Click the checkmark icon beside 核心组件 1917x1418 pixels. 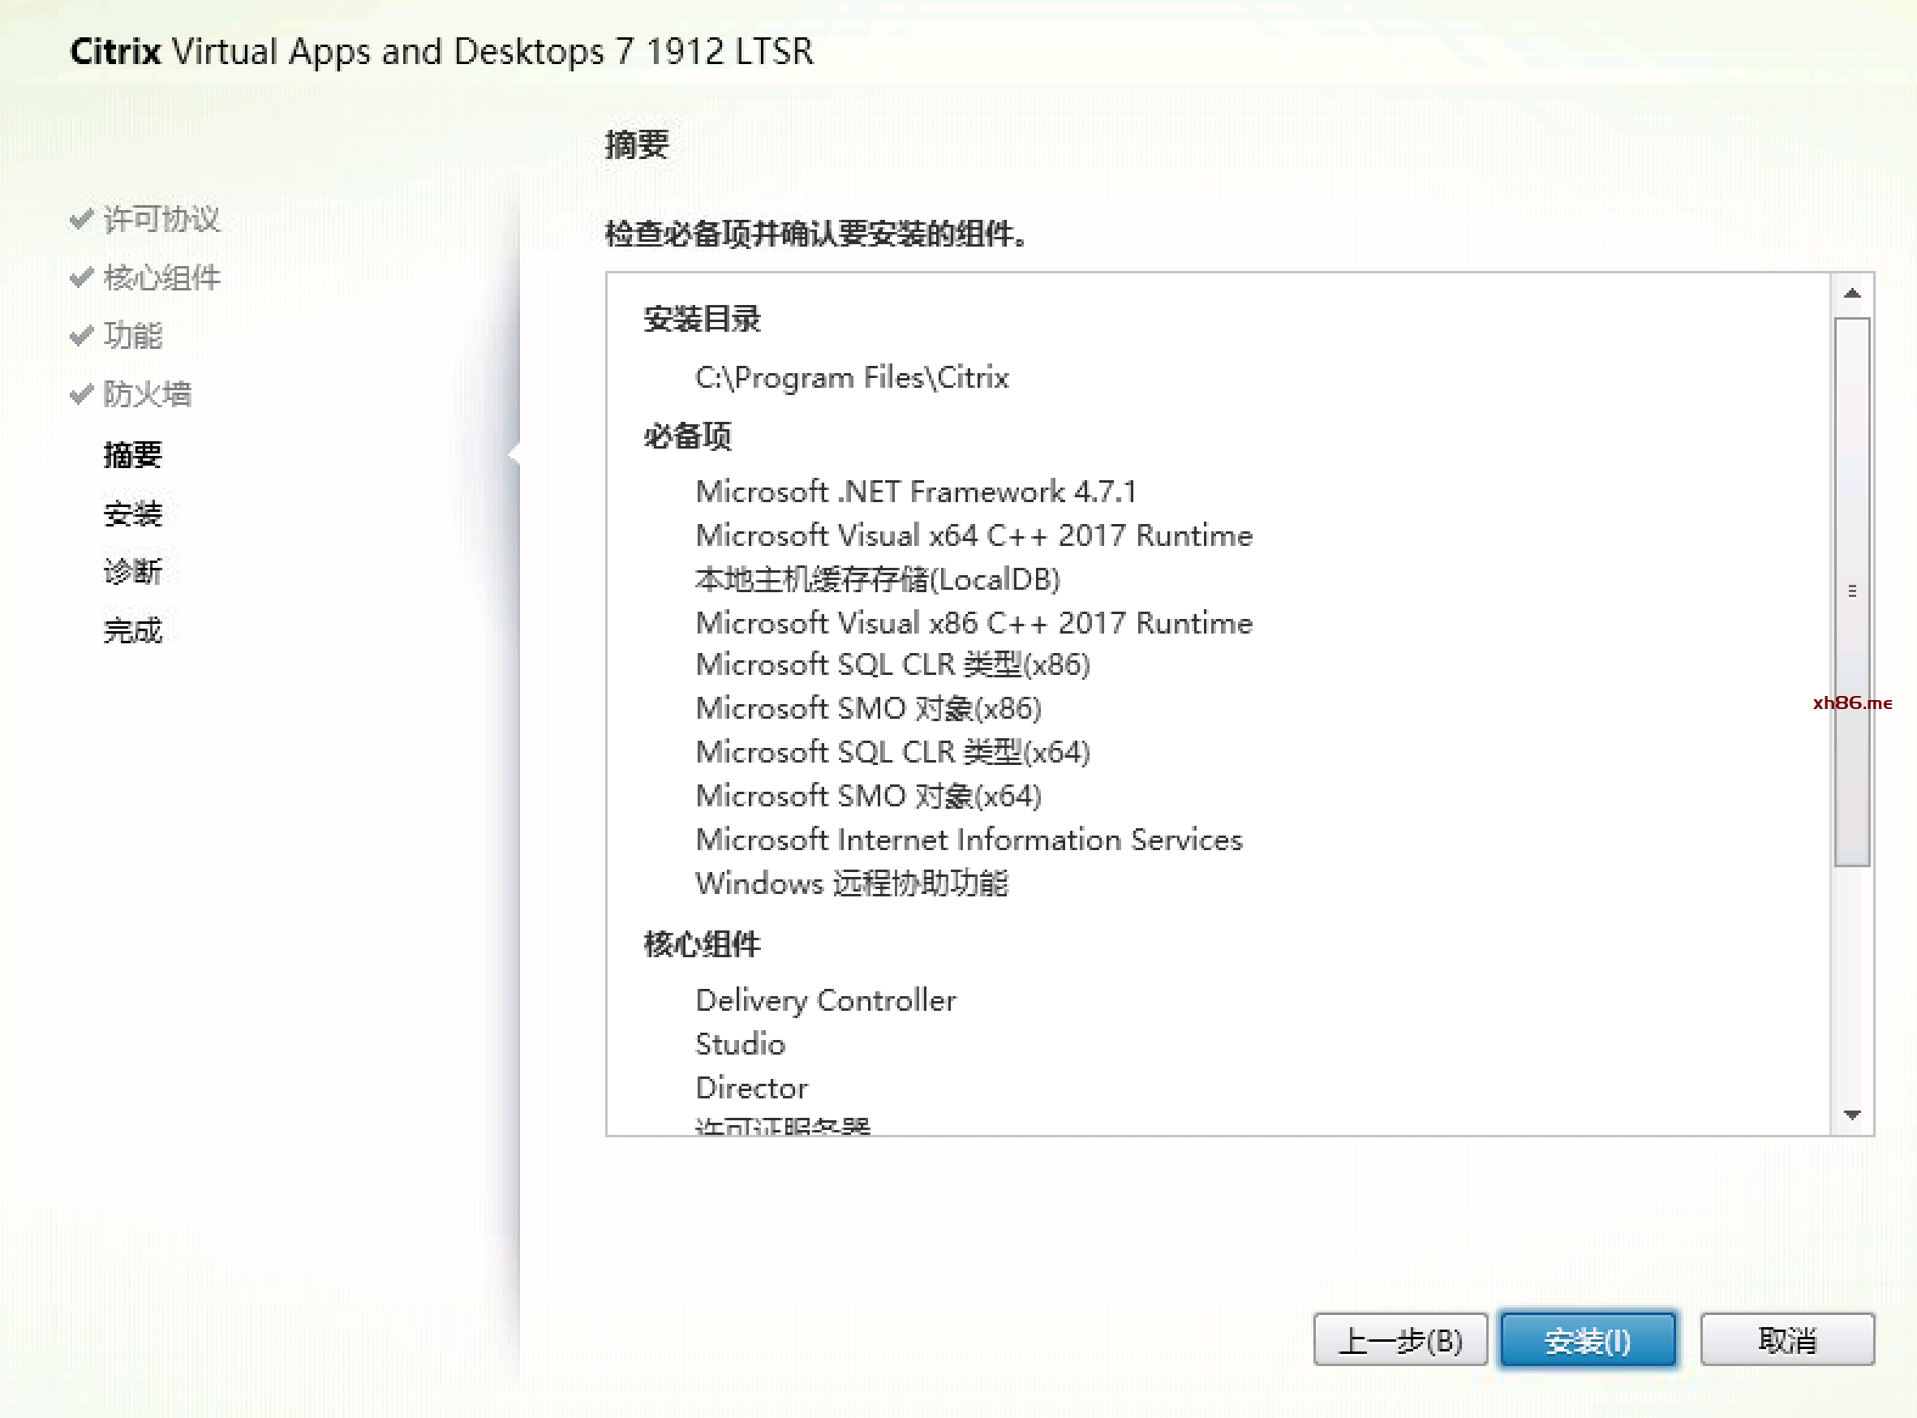[x=82, y=277]
